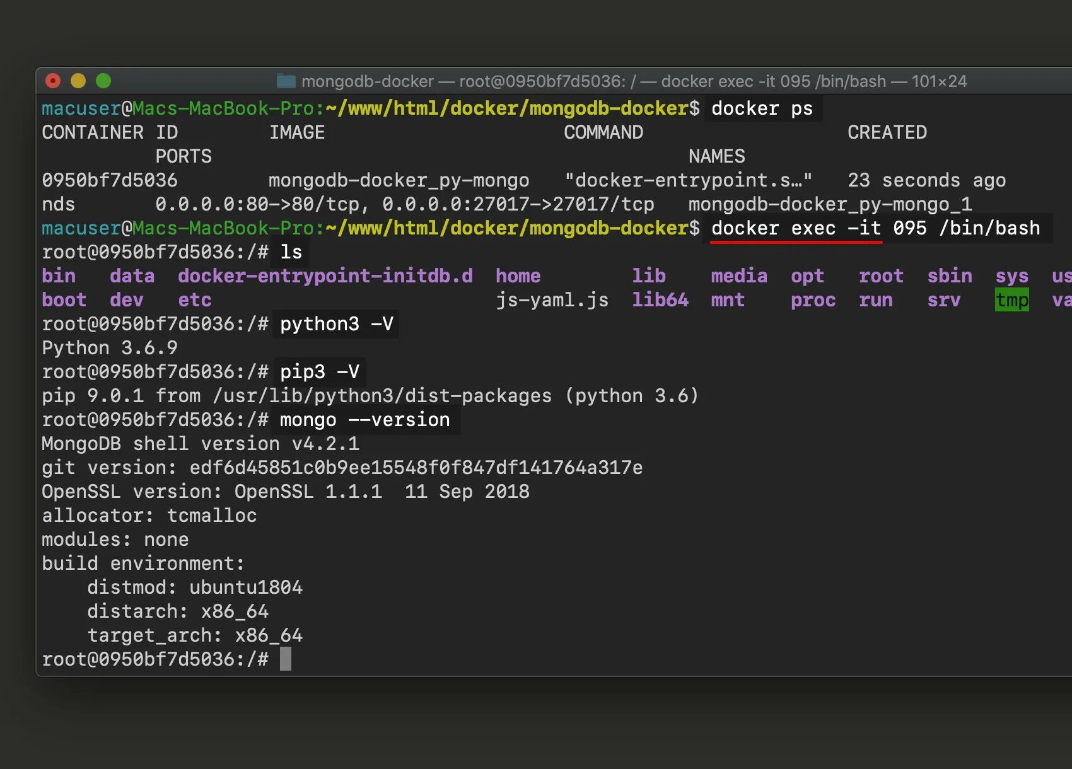Click the PORTS column header
The height and width of the screenshot is (769, 1072).
coord(184,156)
